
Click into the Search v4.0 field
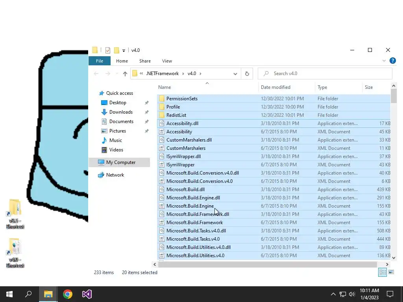pyautogui.click(x=325, y=74)
